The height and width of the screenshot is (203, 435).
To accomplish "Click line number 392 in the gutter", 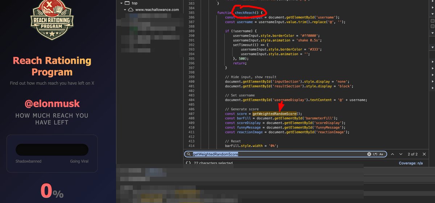I will pyautogui.click(x=191, y=45).
